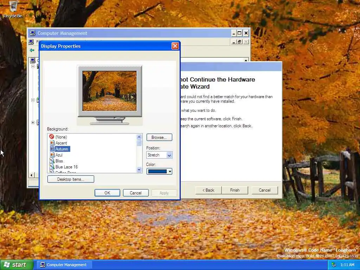Open the start menu
Image resolution: width=360 pixels, height=270 pixels.
pyautogui.click(x=17, y=265)
